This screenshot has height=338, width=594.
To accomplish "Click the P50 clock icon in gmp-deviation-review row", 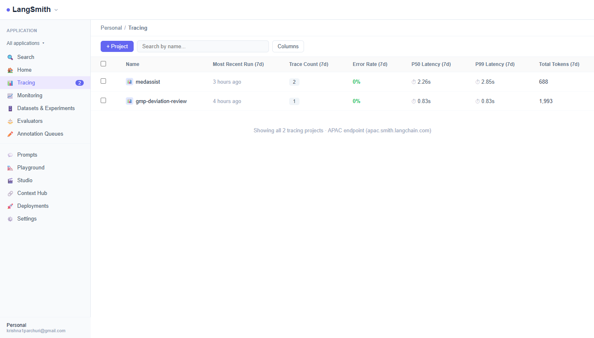I will point(414,101).
